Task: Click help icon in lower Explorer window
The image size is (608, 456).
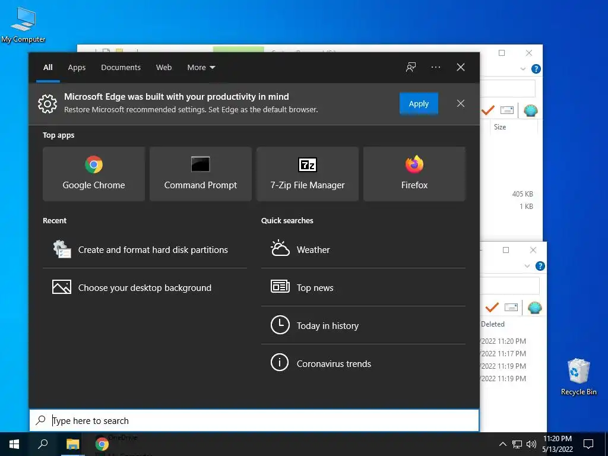Action: [x=540, y=266]
